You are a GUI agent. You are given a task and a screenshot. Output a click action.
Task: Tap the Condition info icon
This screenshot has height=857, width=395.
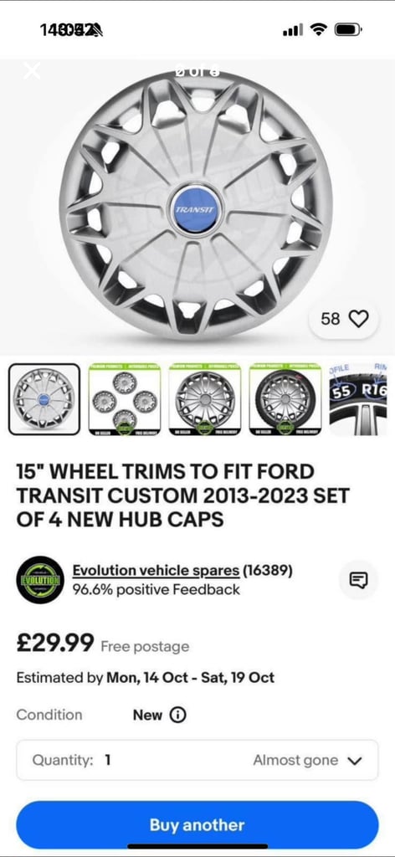tap(177, 715)
